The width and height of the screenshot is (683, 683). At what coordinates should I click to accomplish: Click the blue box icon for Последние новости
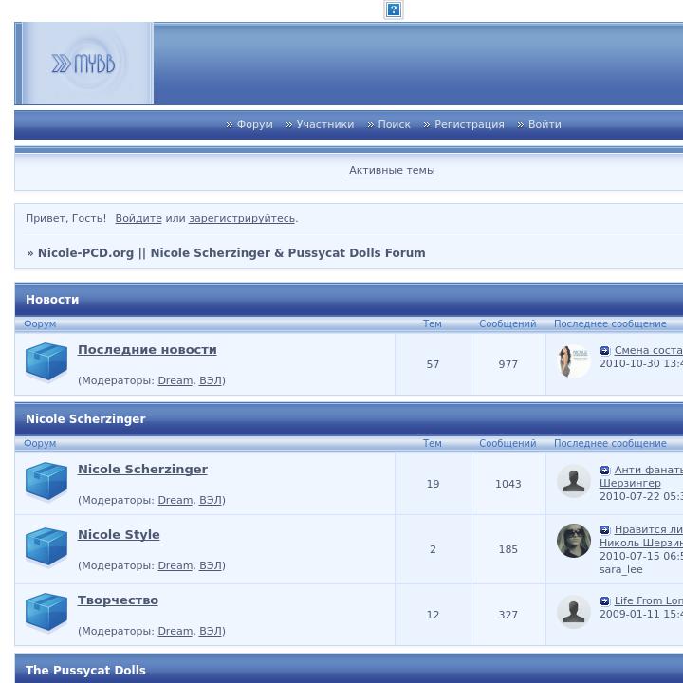pyautogui.click(x=46, y=361)
